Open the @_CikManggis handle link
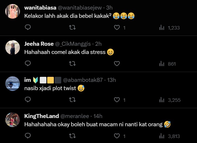 pyautogui.click(x=73, y=44)
